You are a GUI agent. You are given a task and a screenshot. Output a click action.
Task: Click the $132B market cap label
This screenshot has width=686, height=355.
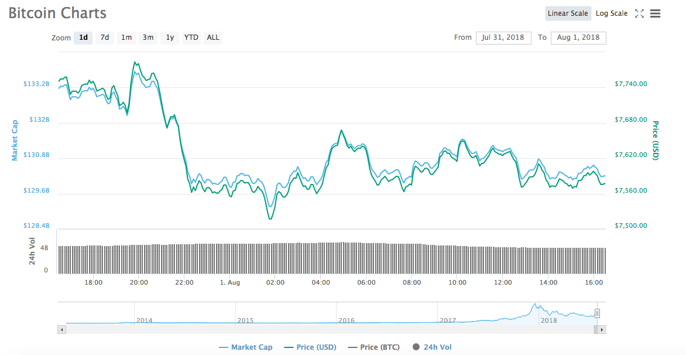point(39,120)
